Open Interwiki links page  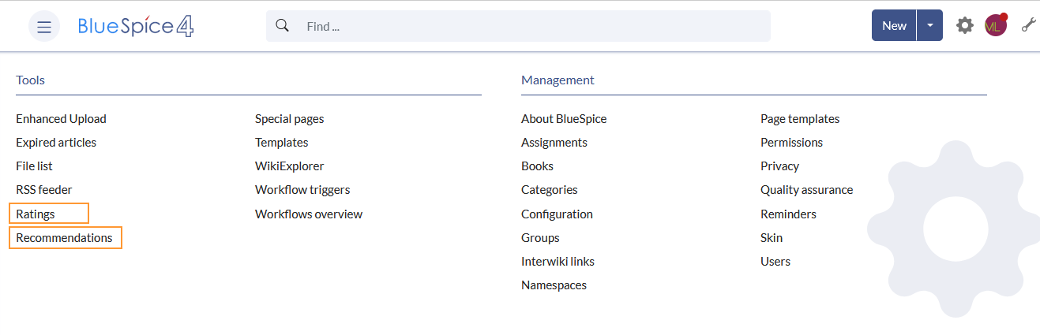pos(558,261)
